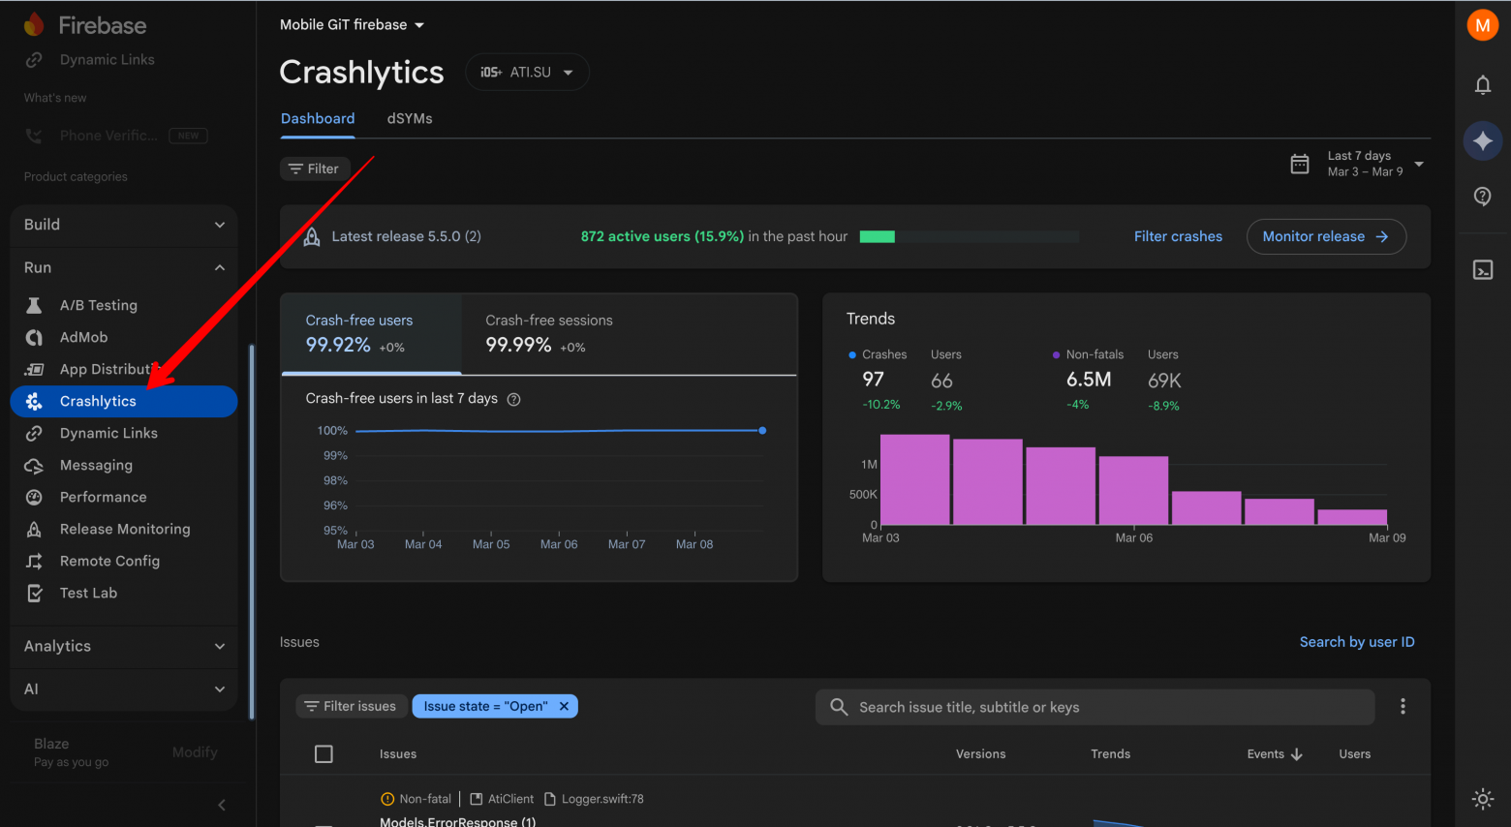Click the Monitor release button

click(1325, 236)
